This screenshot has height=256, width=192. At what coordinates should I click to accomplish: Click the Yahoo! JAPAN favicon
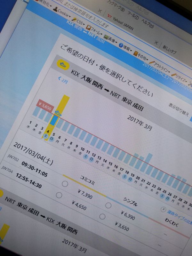pos(109,16)
